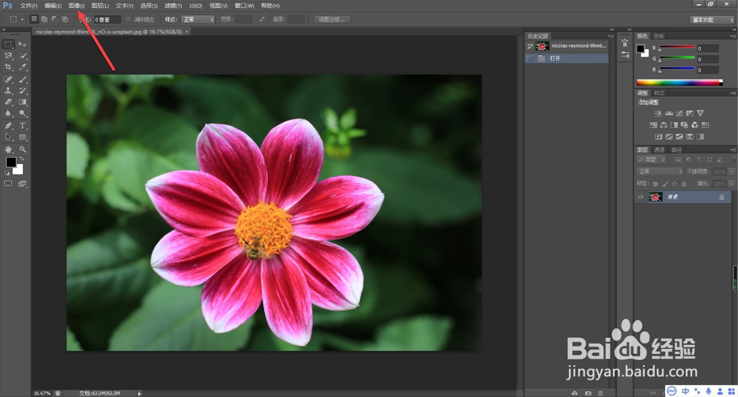
Task: Select the Quick Selection tool
Action: (x=22, y=56)
